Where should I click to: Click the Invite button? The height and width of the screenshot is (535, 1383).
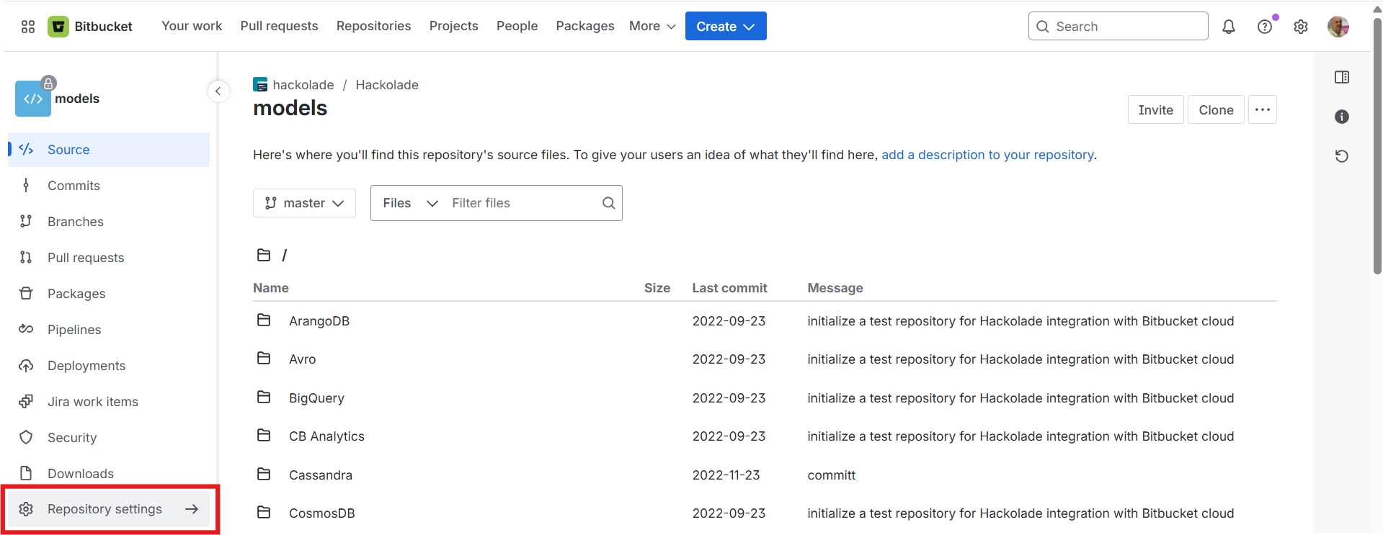coord(1156,109)
